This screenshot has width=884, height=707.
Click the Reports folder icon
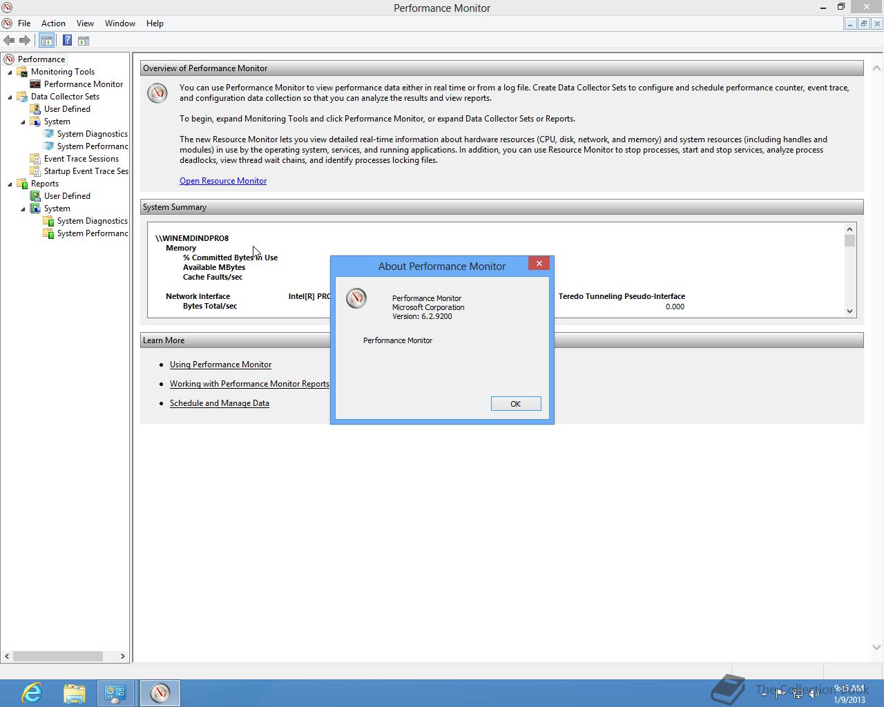pos(22,184)
